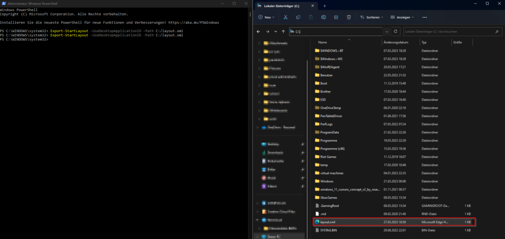Image resolution: width=505 pixels, height=239 pixels.
Task: Click the Cut scissors icon in Explorer toolbar
Action: 286,17
